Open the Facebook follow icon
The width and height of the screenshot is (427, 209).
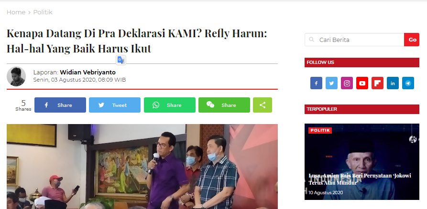316,83
